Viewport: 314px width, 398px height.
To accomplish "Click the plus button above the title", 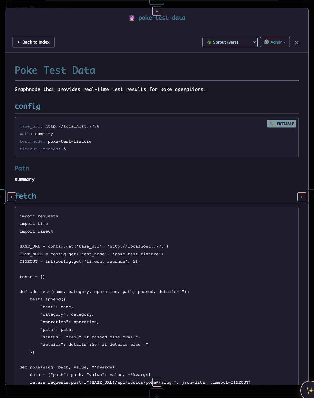I will 157,11.
